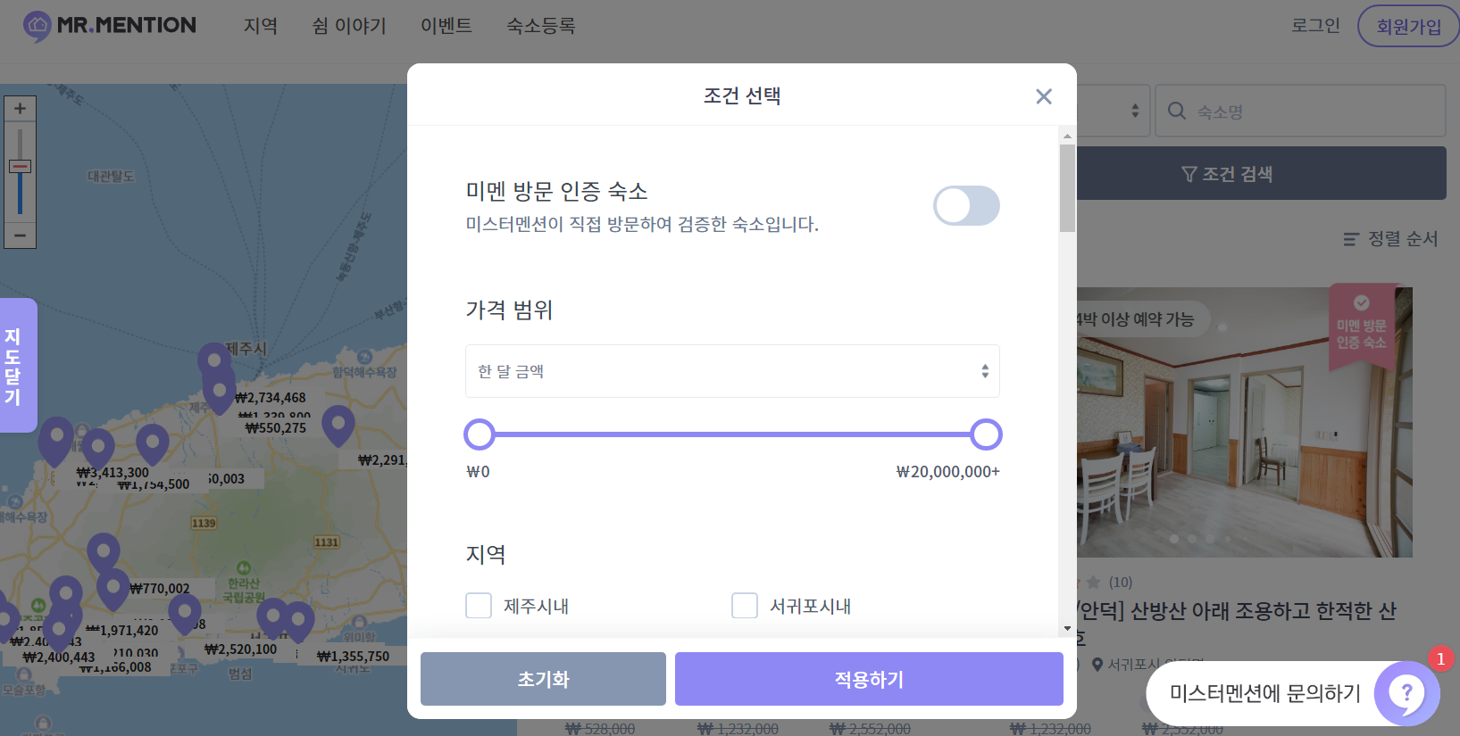Go to 숙소등록 in the navigation
1460x736 pixels.
coord(541,26)
